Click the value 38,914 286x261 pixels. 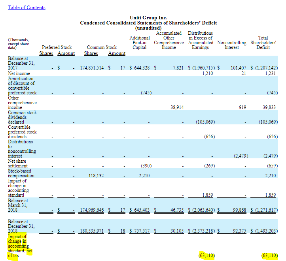coord(177,107)
